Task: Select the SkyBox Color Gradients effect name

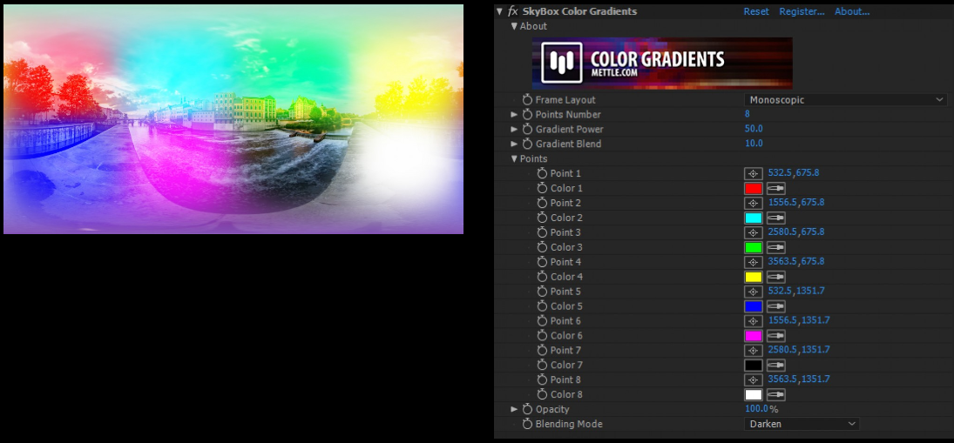Action: (580, 11)
